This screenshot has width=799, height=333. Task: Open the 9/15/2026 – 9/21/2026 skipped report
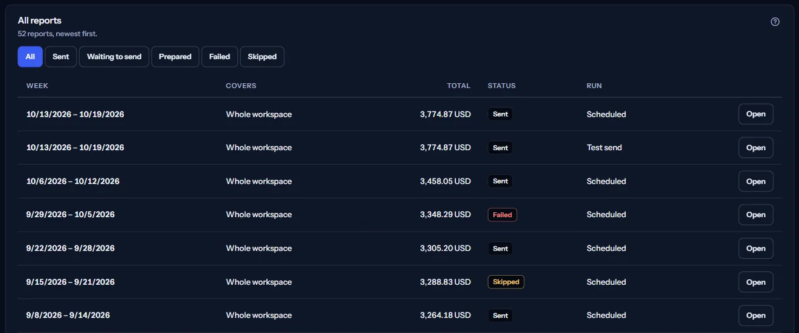756,282
